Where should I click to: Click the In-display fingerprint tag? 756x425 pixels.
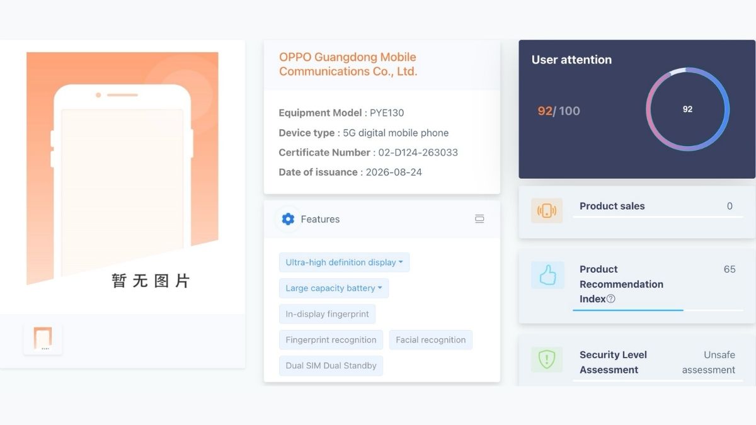pos(328,314)
